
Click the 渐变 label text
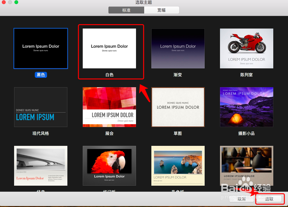[x=178, y=75]
